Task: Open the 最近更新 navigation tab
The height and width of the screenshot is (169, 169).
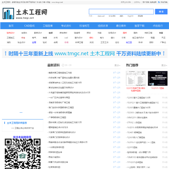Action: coord(121,26)
